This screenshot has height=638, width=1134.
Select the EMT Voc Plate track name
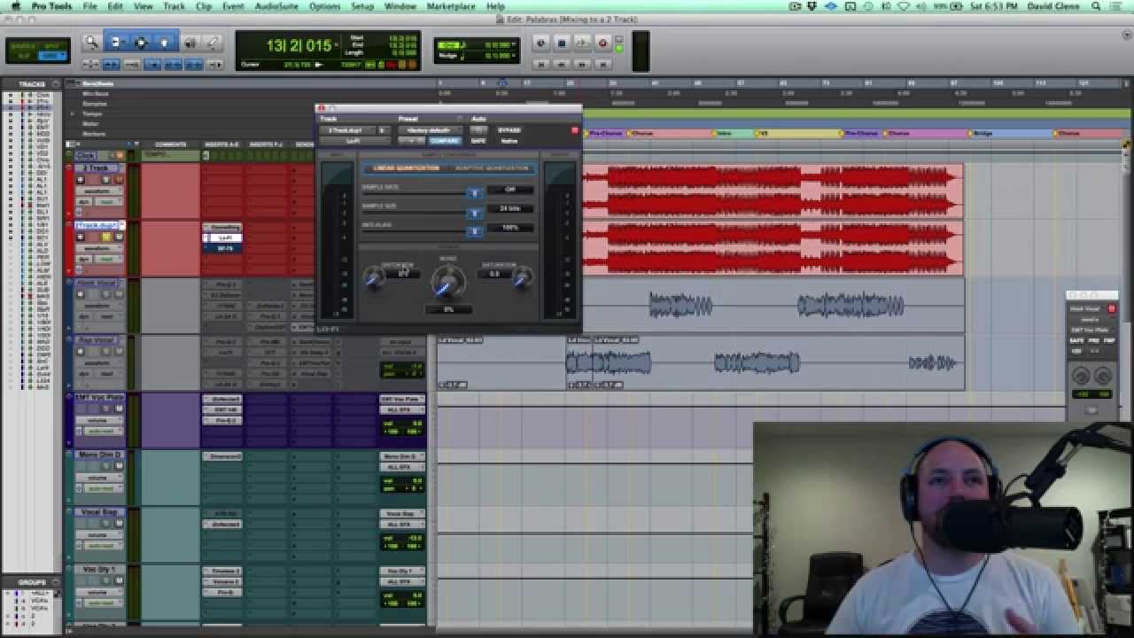click(98, 398)
